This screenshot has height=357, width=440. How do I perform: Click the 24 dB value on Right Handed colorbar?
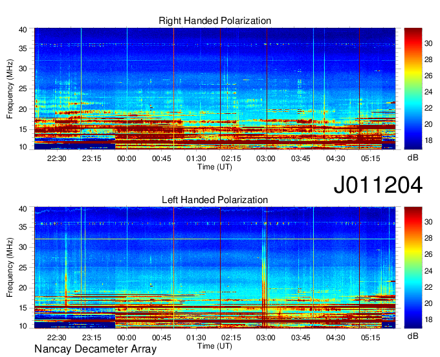pos(428,92)
